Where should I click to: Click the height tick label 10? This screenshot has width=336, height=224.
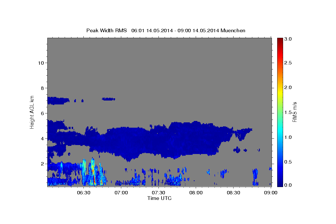(41, 63)
